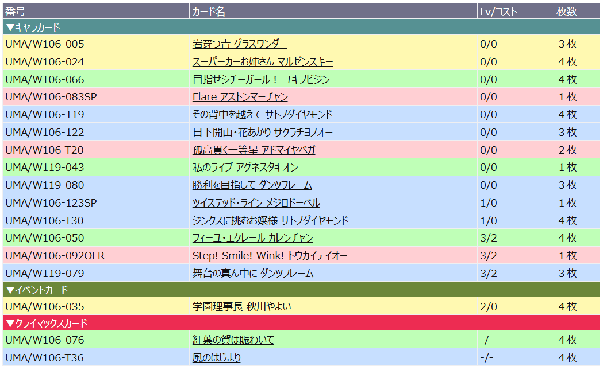Open card link その背中を越えて サトノダイヤモンド
The height and width of the screenshot is (370, 603).
click(x=262, y=114)
